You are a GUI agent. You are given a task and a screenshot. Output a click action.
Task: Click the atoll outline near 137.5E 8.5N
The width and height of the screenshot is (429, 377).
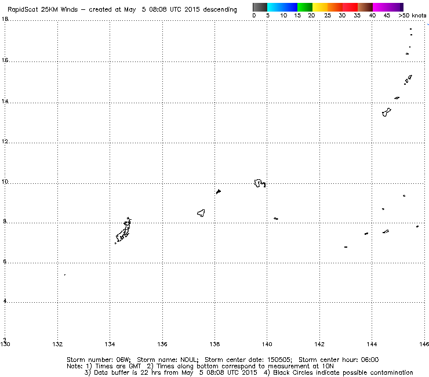point(201,213)
